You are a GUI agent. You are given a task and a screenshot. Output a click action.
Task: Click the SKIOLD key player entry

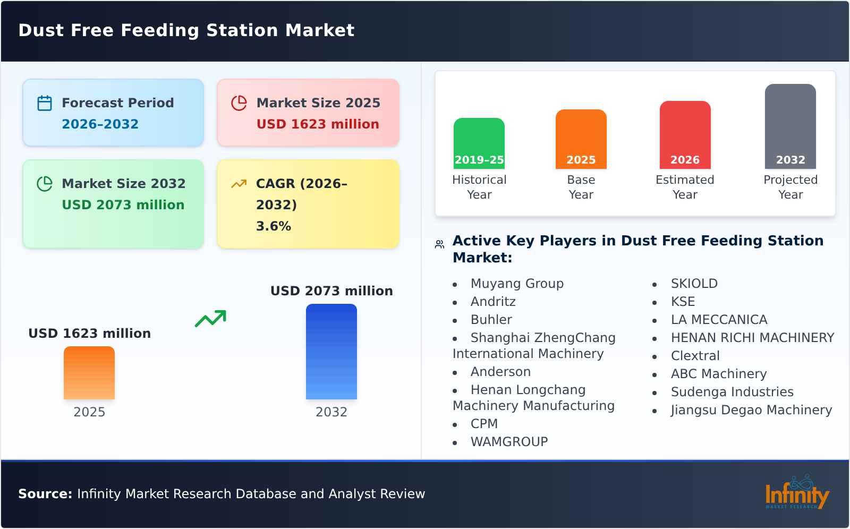[x=694, y=284]
